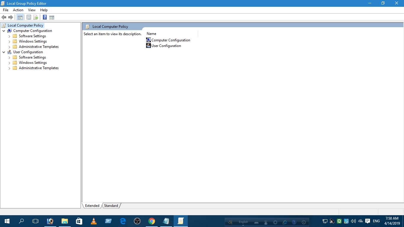This screenshot has height=227, width=404.
Task: Collapse the User Configuration tree node
Action: point(4,52)
